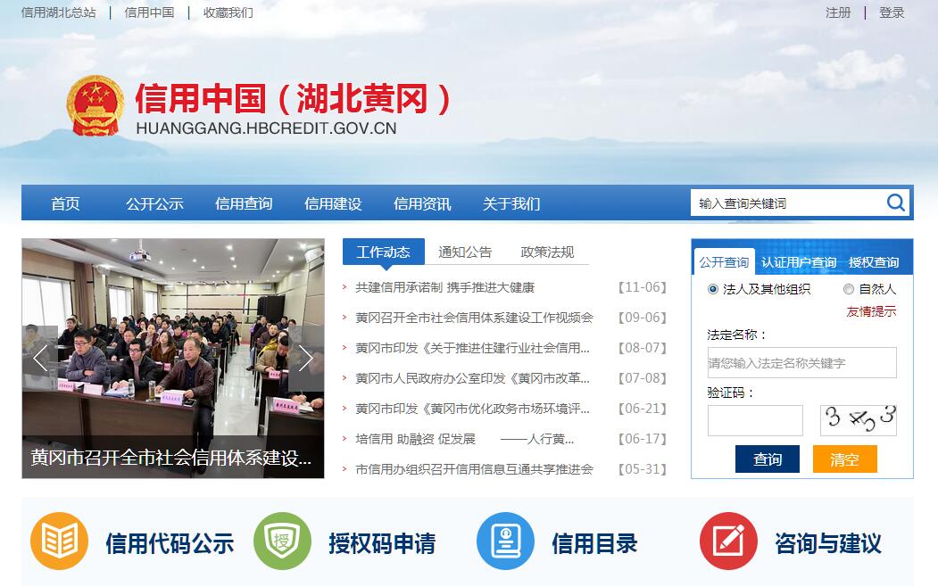The height and width of the screenshot is (587, 938).
Task: Open news link 共建信用承诺制 携手推进大健康
Action: pos(444,287)
